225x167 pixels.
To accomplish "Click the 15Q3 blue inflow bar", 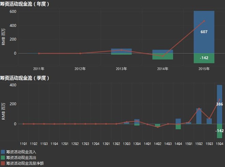I will [x=209, y=121].
